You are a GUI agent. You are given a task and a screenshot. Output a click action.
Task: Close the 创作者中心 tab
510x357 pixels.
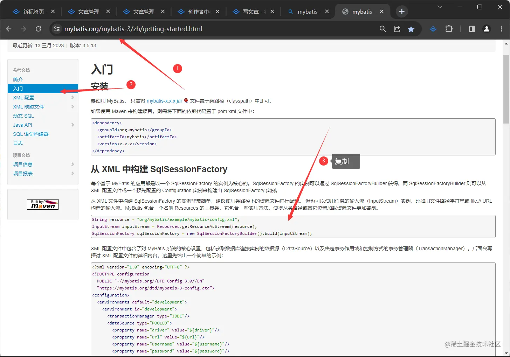click(x=218, y=12)
